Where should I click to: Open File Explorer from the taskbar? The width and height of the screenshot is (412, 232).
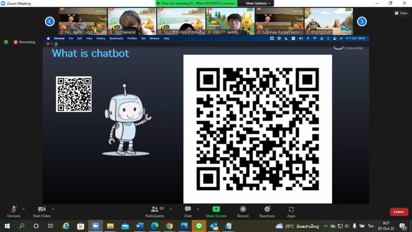[110, 226]
